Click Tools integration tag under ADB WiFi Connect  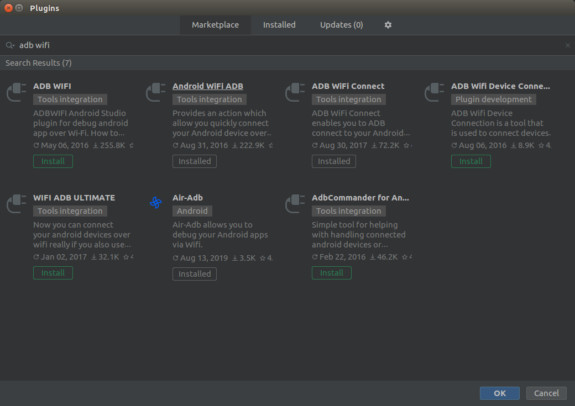[349, 99]
